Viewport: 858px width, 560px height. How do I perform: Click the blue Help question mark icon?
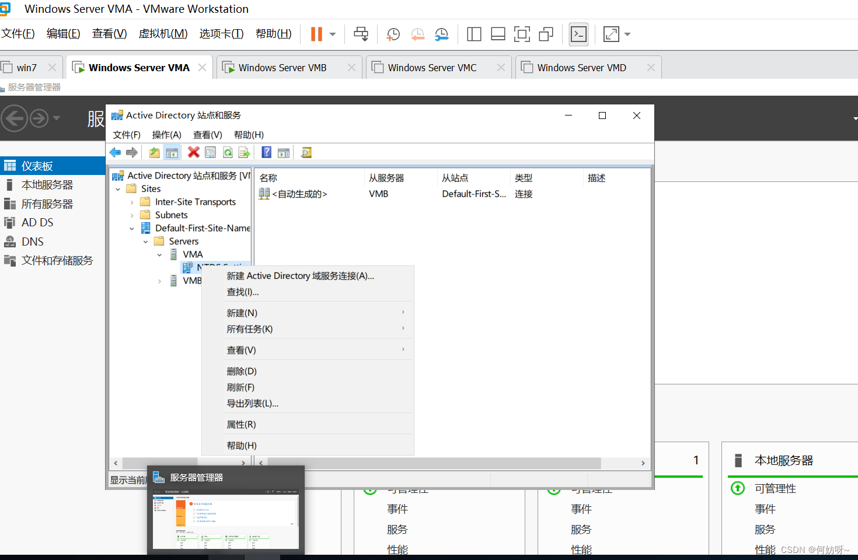[x=266, y=153]
